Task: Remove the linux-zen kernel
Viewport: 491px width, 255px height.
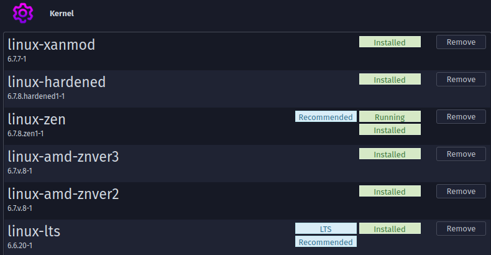Action: tap(461, 117)
